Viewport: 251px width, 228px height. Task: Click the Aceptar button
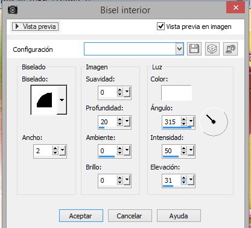(81, 216)
